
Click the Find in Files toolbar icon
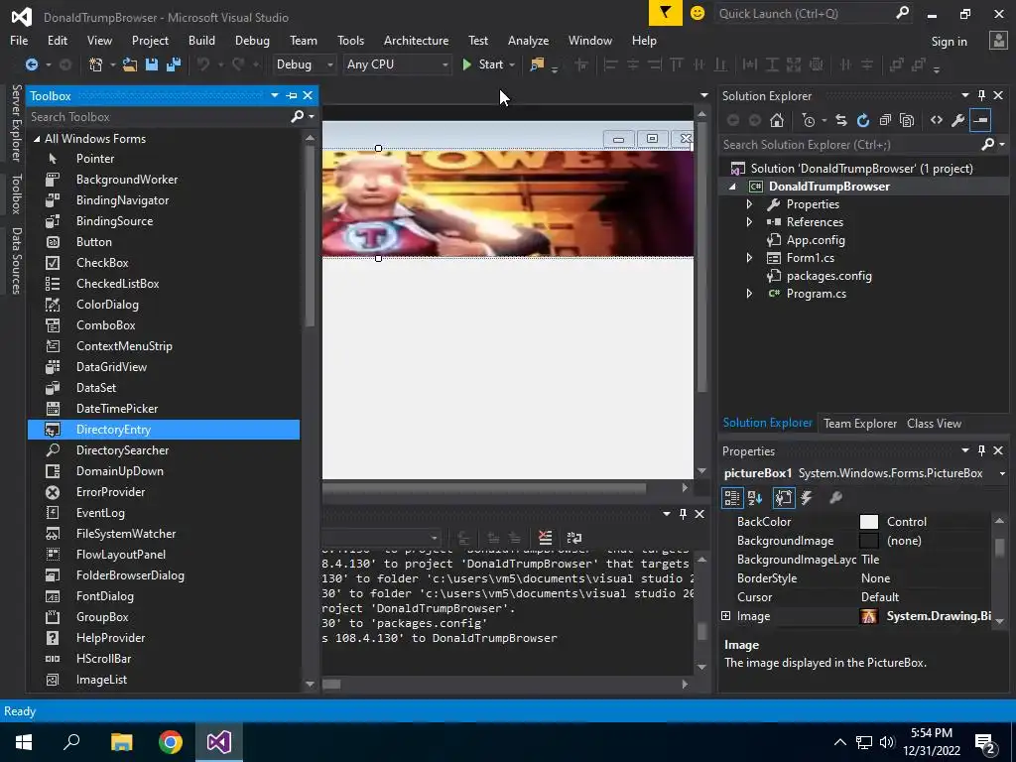pos(537,64)
